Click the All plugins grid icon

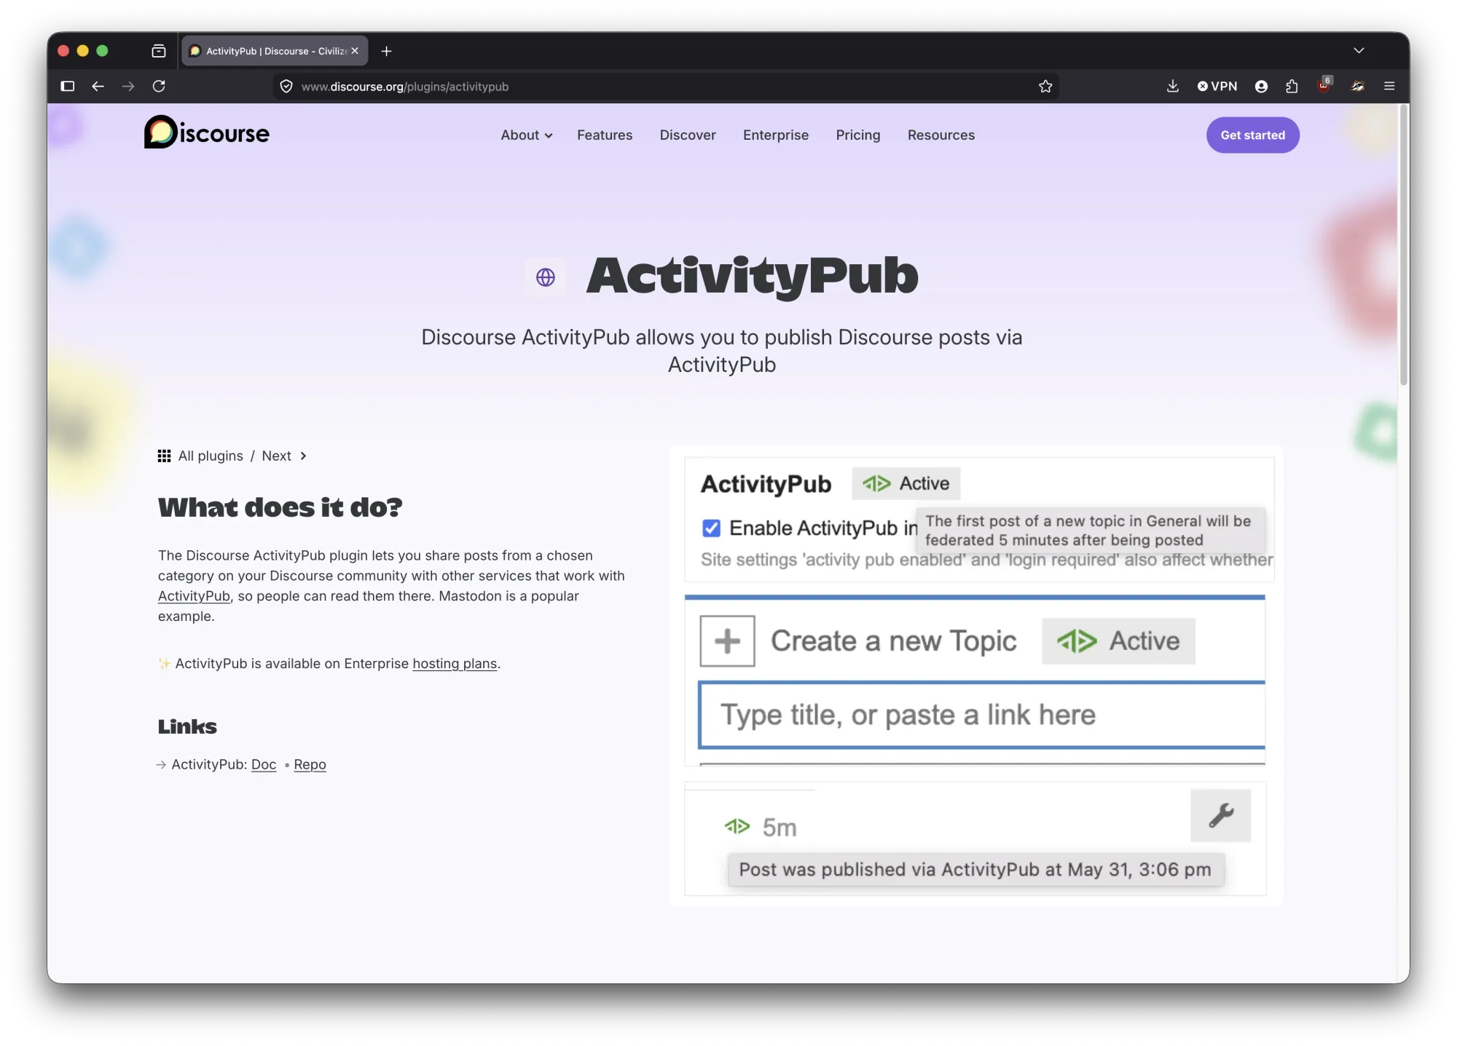(x=165, y=456)
